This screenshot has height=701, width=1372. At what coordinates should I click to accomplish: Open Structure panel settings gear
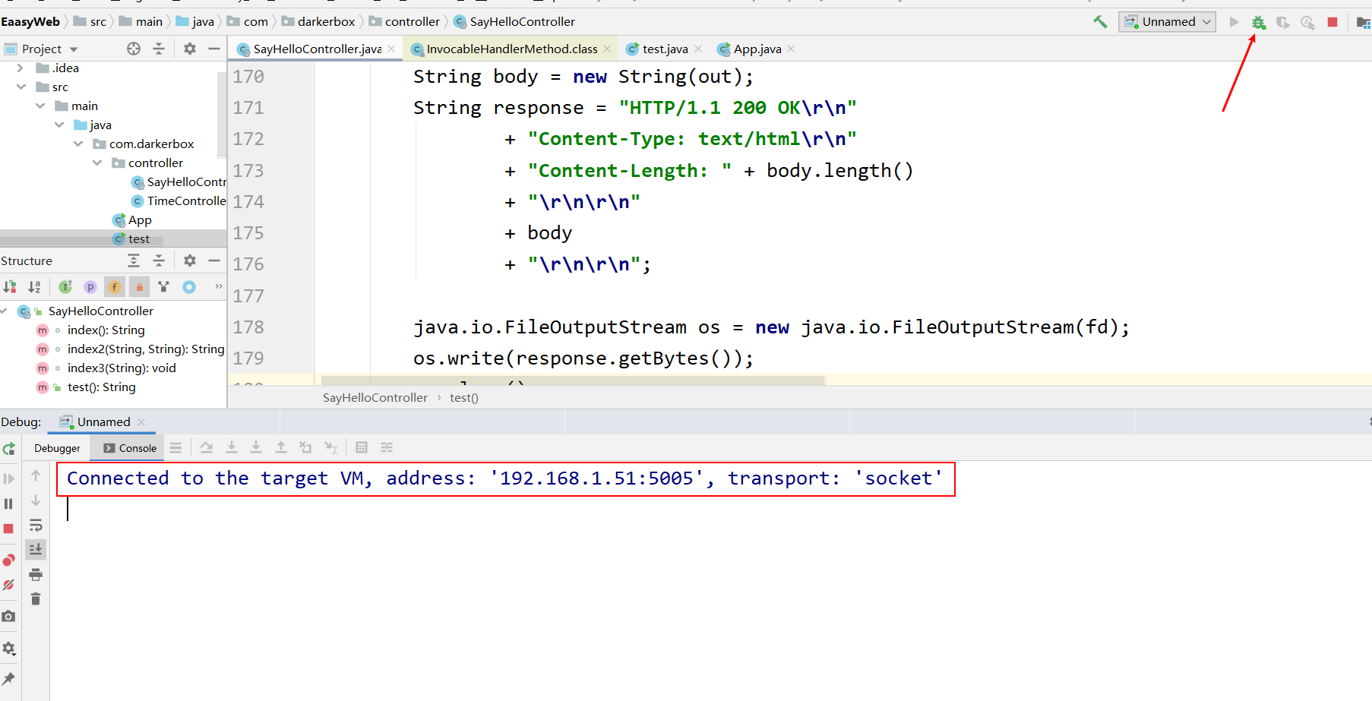coord(190,261)
